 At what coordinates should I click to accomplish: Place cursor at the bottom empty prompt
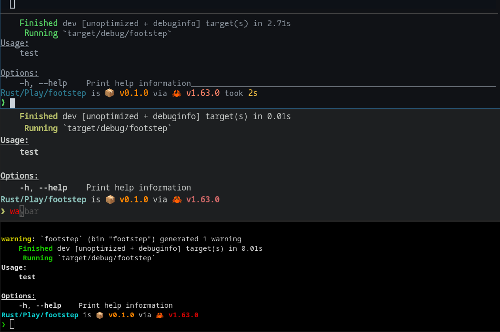(x=11, y=323)
